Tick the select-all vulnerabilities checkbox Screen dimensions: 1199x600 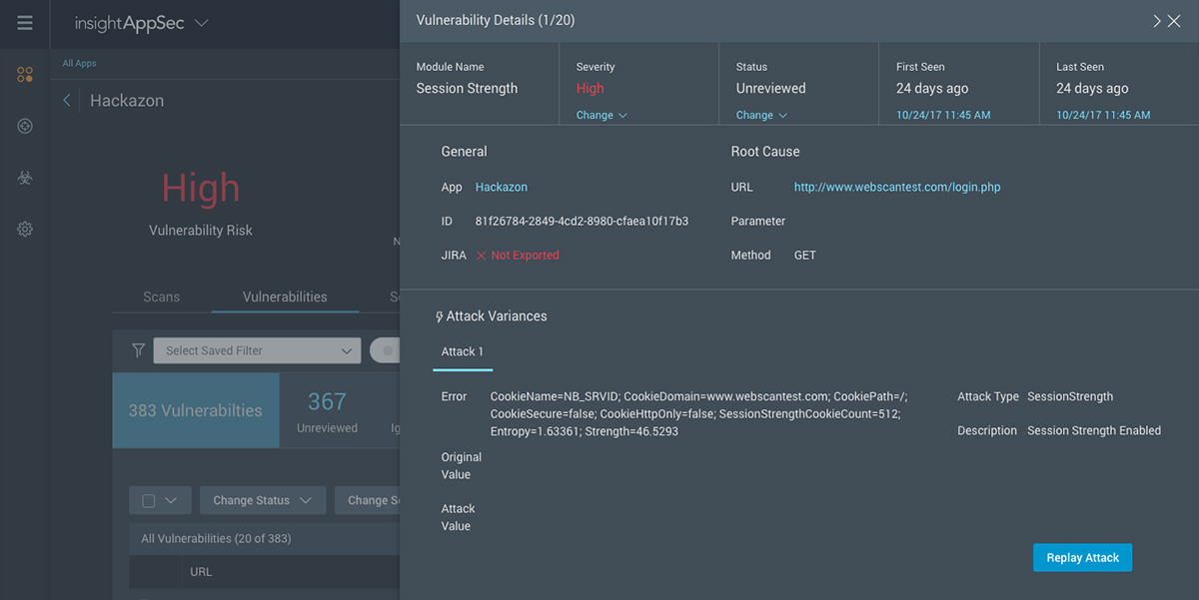click(149, 501)
